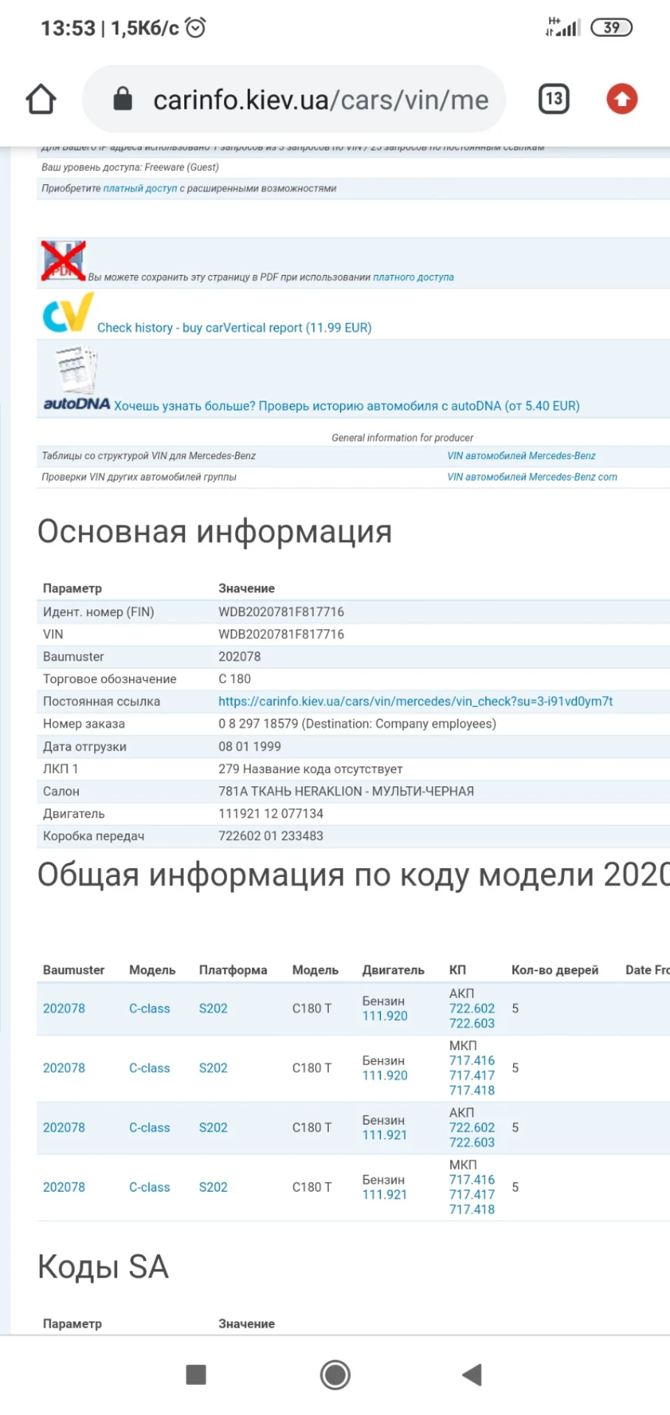670x1415 pixels.
Task: Tap the padlock site security icon
Action: click(123, 99)
